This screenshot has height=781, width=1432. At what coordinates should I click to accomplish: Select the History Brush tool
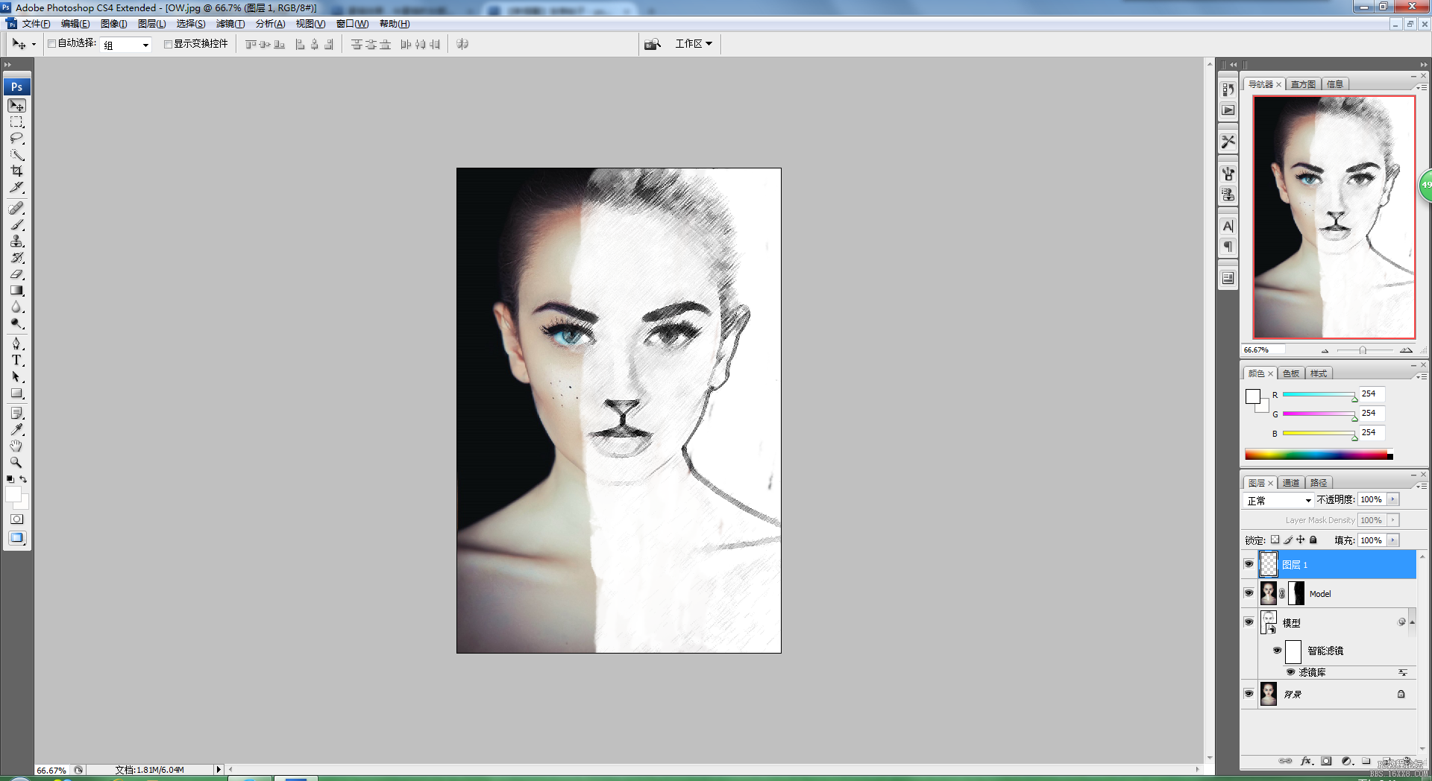pos(16,257)
